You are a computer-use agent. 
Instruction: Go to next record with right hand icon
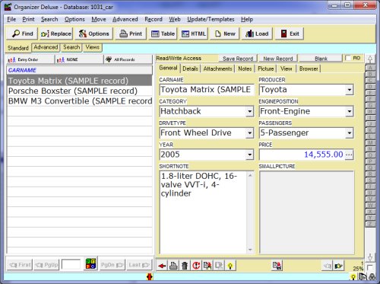[x=338, y=266]
